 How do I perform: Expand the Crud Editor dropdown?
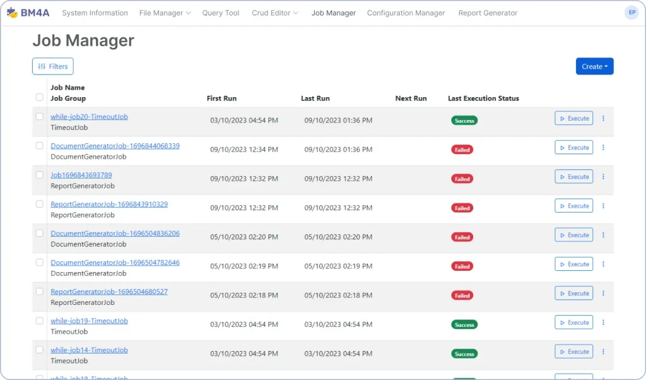(x=275, y=13)
